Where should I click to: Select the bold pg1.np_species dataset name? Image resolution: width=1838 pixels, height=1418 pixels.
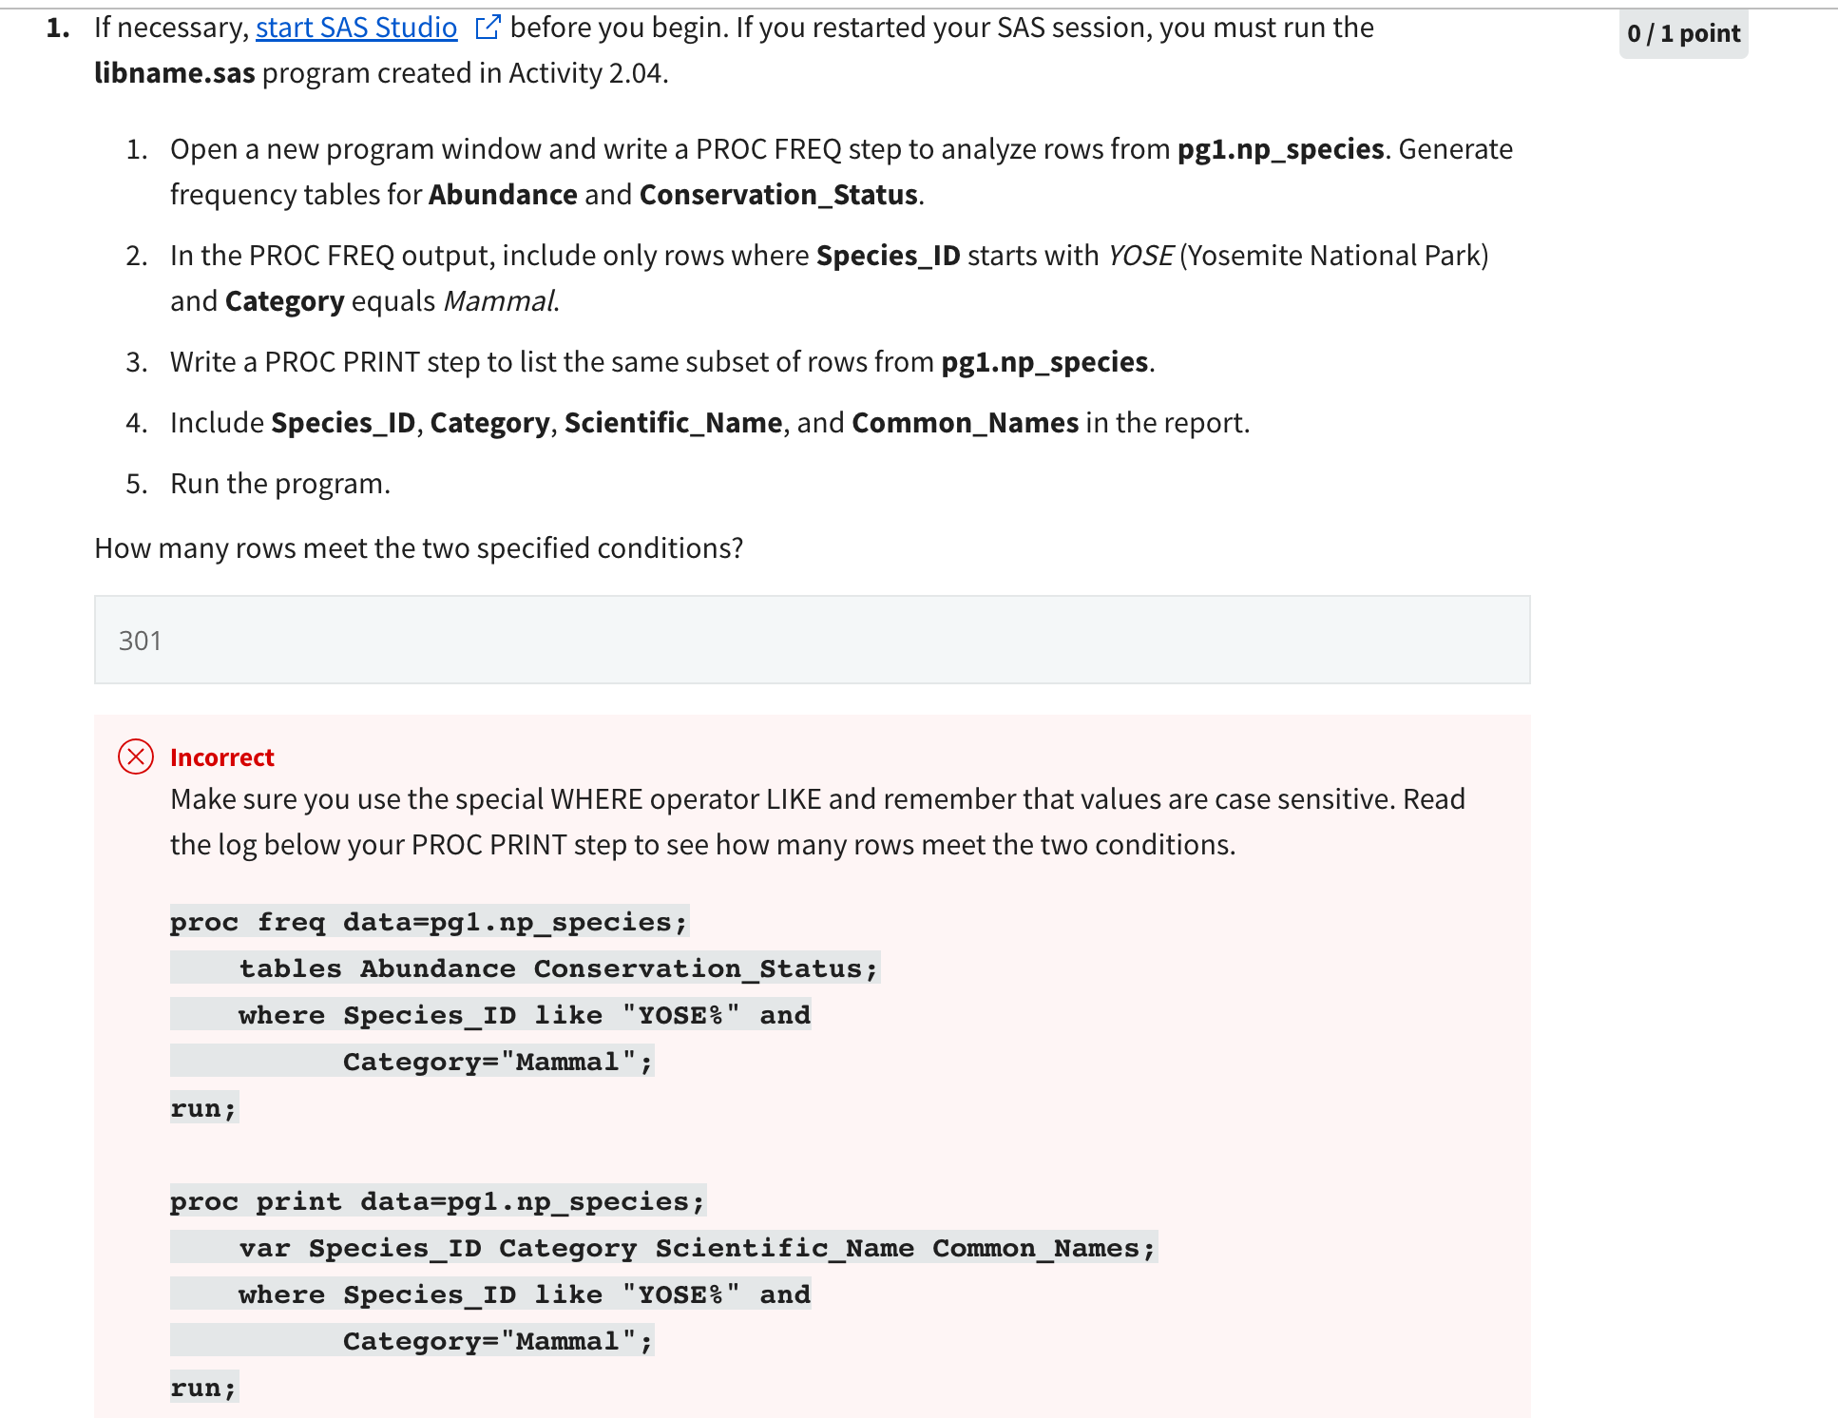point(1280,148)
